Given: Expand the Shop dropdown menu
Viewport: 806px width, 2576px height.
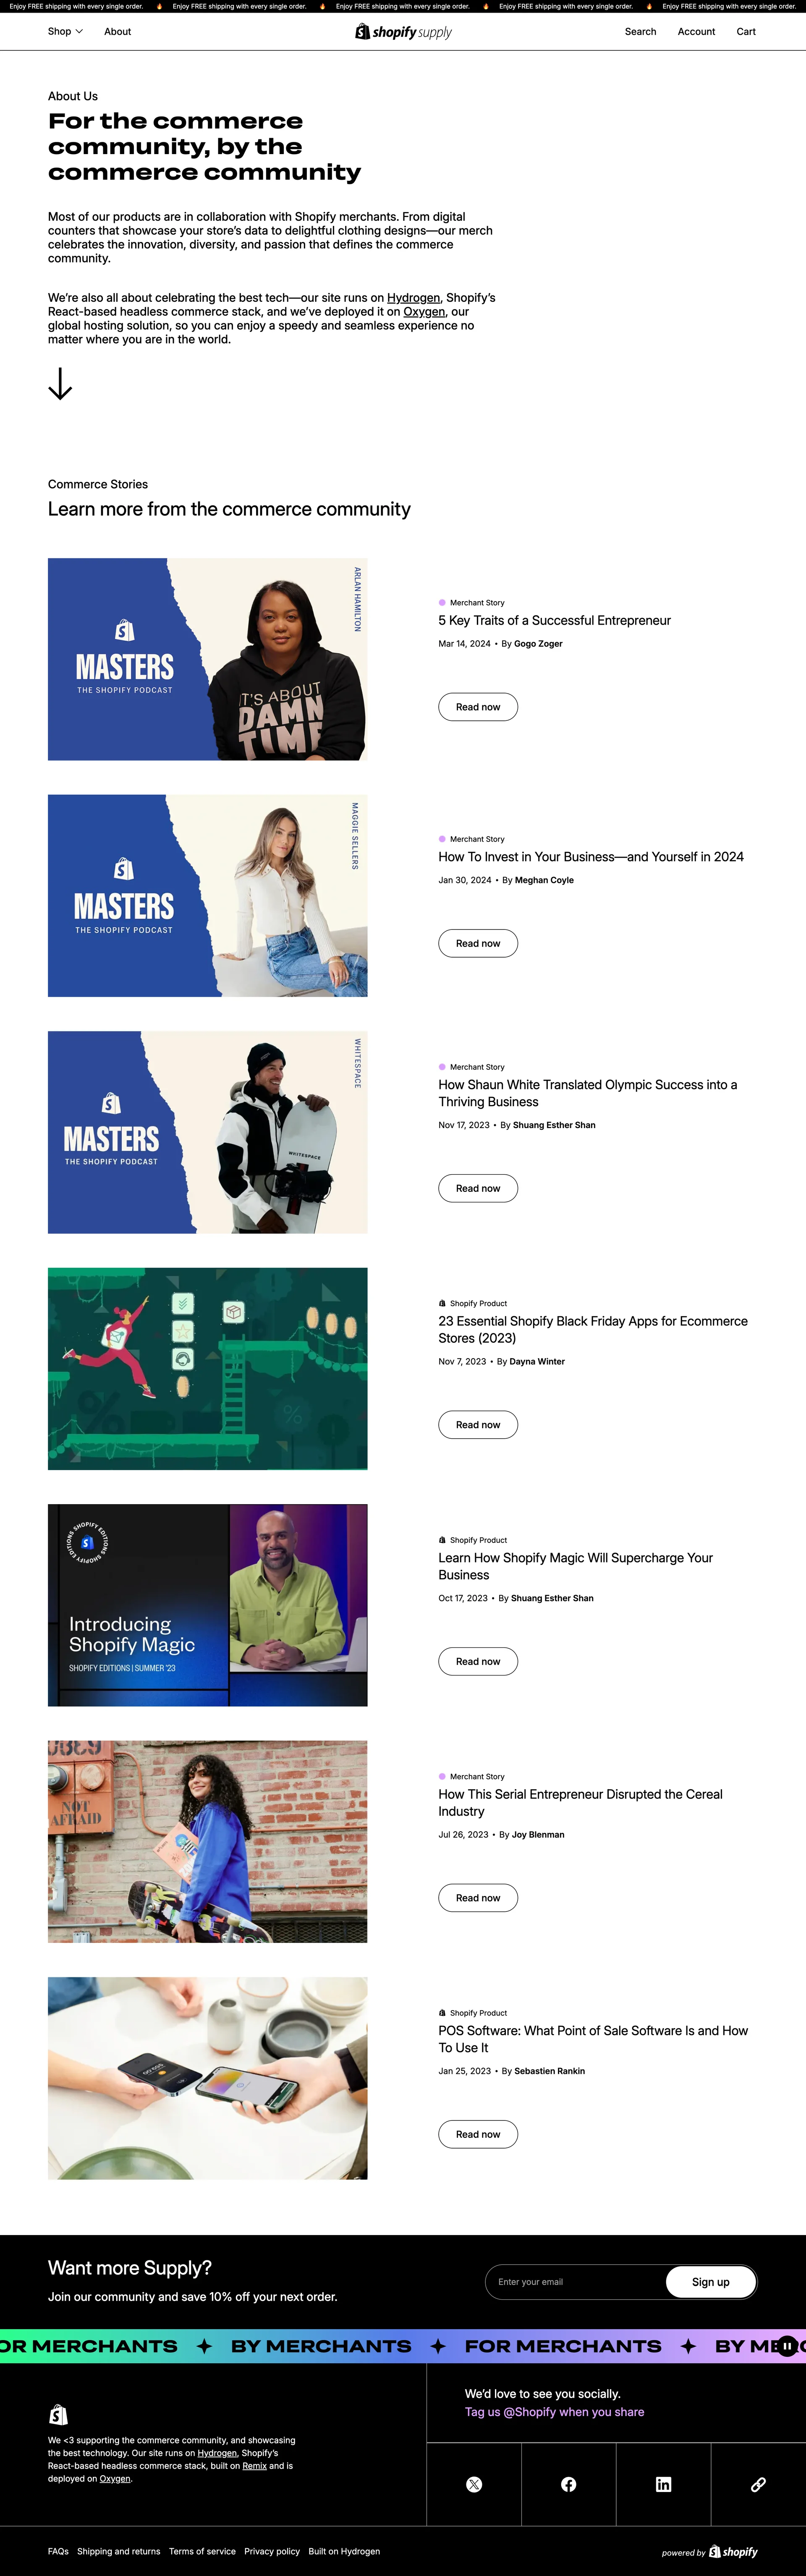Looking at the screenshot, I should 65,32.
